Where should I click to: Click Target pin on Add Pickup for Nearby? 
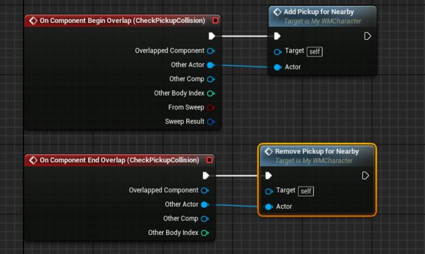[x=277, y=52]
